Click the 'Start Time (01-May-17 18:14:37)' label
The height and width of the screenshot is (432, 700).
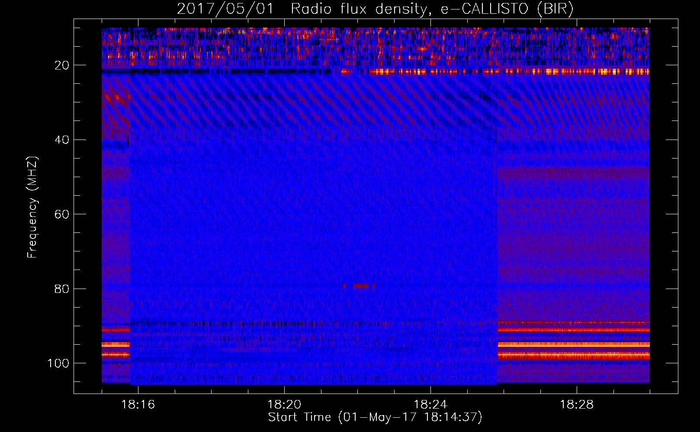(375, 417)
